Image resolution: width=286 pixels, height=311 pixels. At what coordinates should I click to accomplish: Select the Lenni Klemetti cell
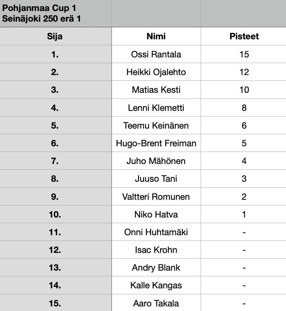(x=156, y=107)
